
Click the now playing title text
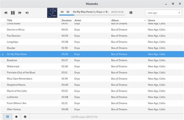91,12
